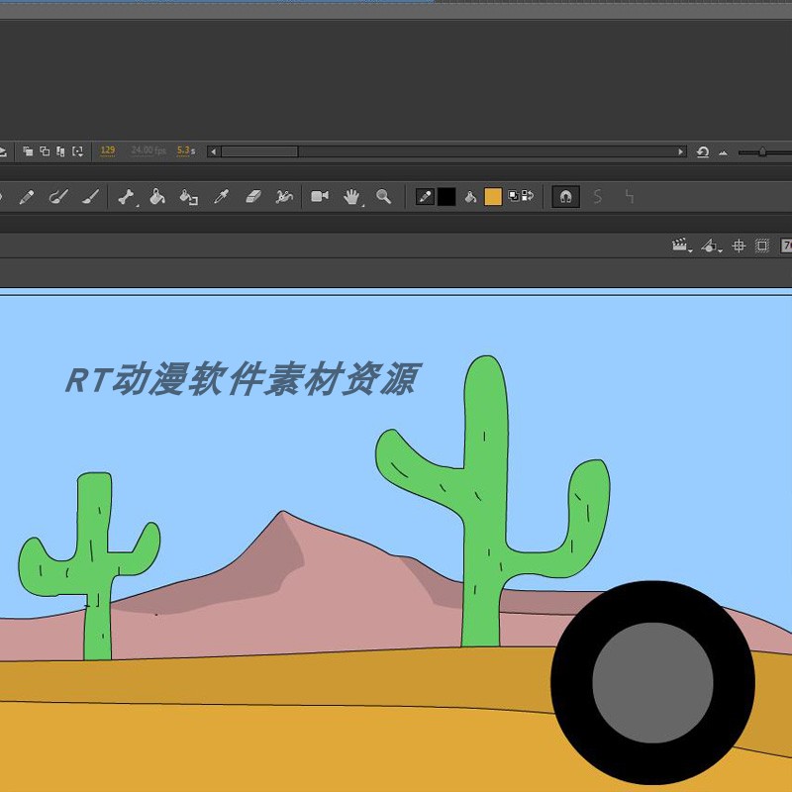Click the Smooth modifier icon
This screenshot has width=792, height=792.
[598, 196]
